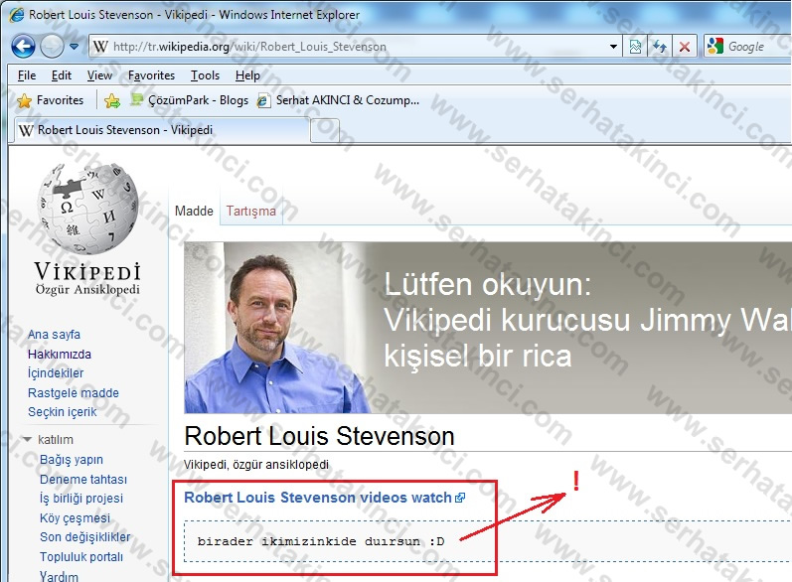Open the Help menu

[x=247, y=75]
